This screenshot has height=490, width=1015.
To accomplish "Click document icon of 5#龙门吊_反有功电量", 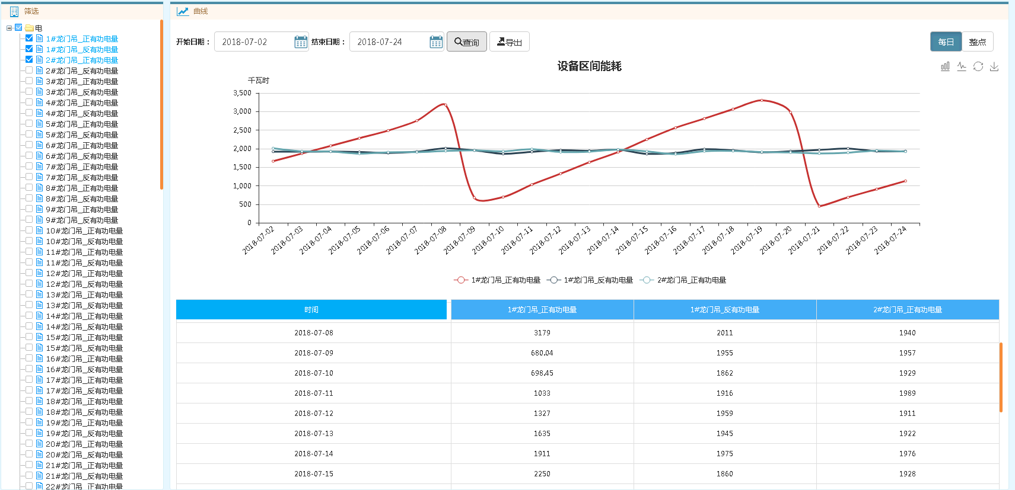I will [39, 134].
